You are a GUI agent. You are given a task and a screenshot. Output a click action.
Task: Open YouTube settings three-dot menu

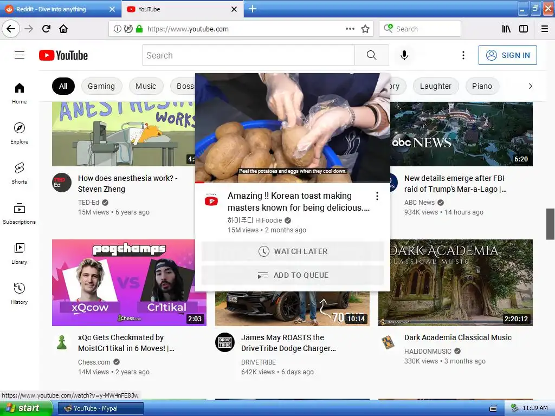[463, 55]
